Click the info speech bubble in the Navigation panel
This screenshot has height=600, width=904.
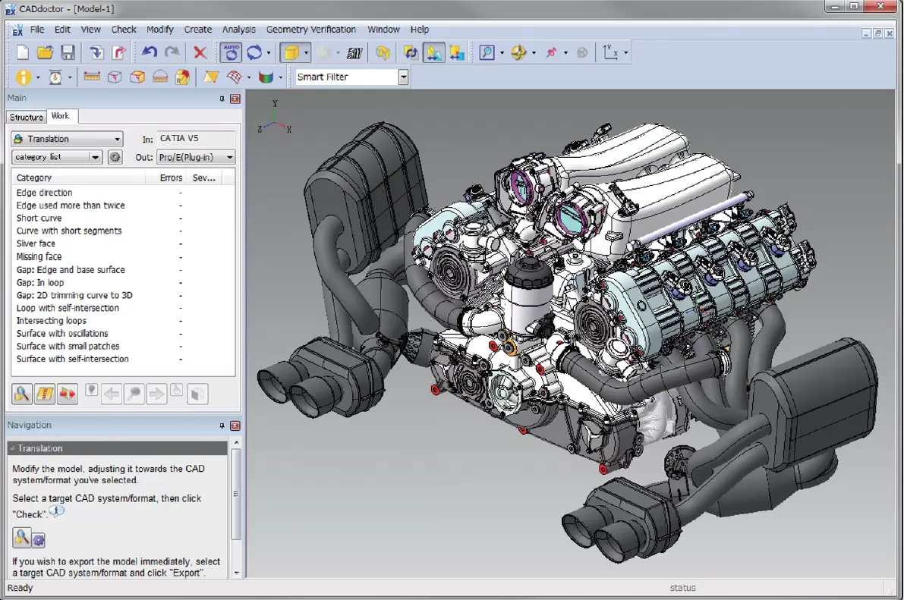coord(58,512)
